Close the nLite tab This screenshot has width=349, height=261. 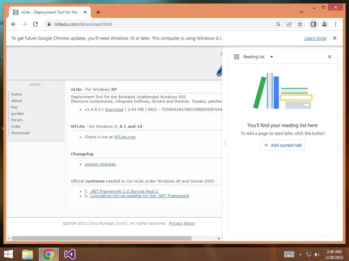[x=85, y=12]
